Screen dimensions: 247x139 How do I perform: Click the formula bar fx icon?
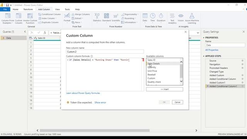click(x=45, y=32)
